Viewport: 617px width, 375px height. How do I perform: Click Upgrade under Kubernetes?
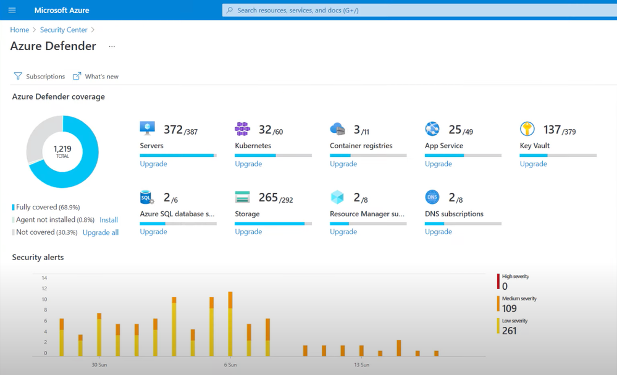coord(248,164)
